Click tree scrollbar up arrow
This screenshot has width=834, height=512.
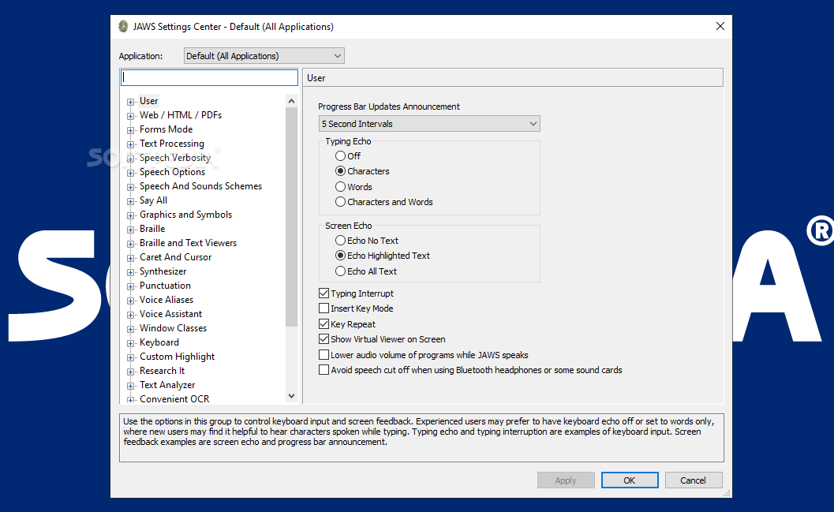tap(291, 101)
